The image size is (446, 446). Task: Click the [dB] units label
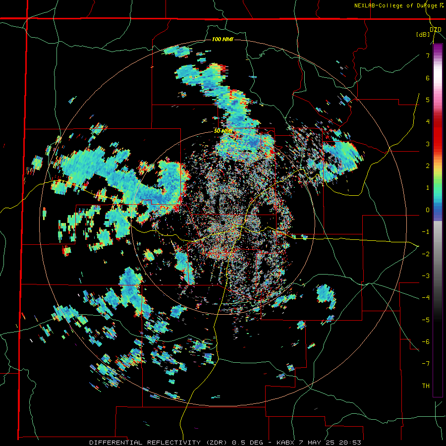tap(423, 35)
